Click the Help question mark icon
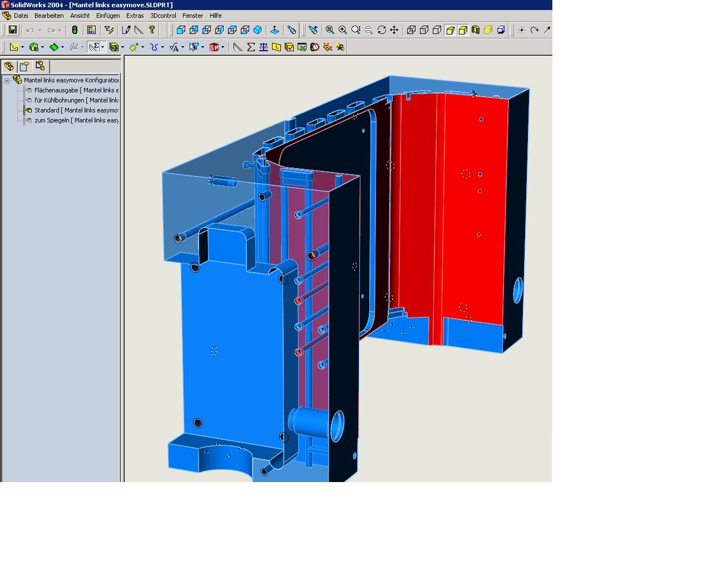This screenshot has height=570, width=712. click(x=152, y=30)
